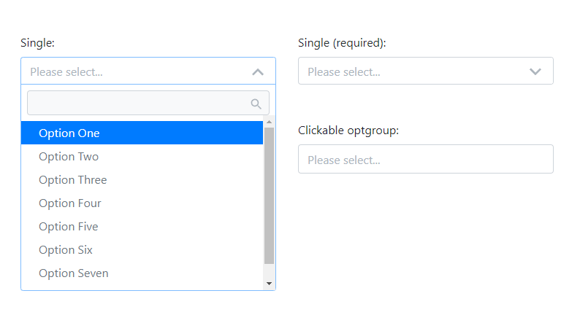Choose Option Two in the list
This screenshot has width=561, height=323.
(142, 157)
